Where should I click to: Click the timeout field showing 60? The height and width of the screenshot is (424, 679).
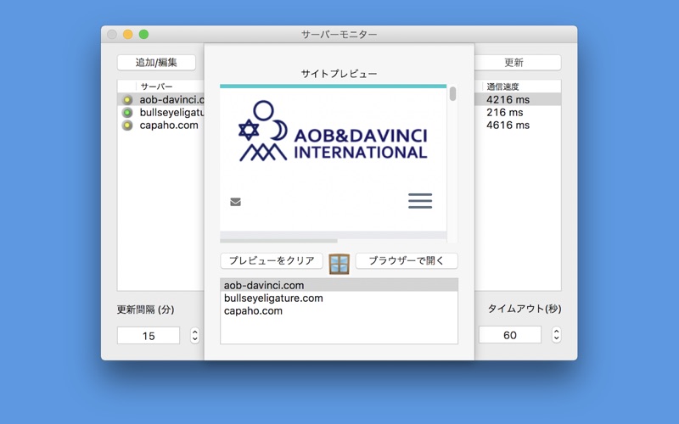[510, 334]
